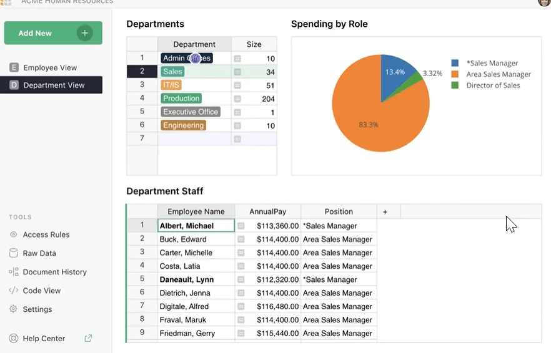
Task: Toggle *Sales Manager blue legend swatch
Action: (455, 63)
